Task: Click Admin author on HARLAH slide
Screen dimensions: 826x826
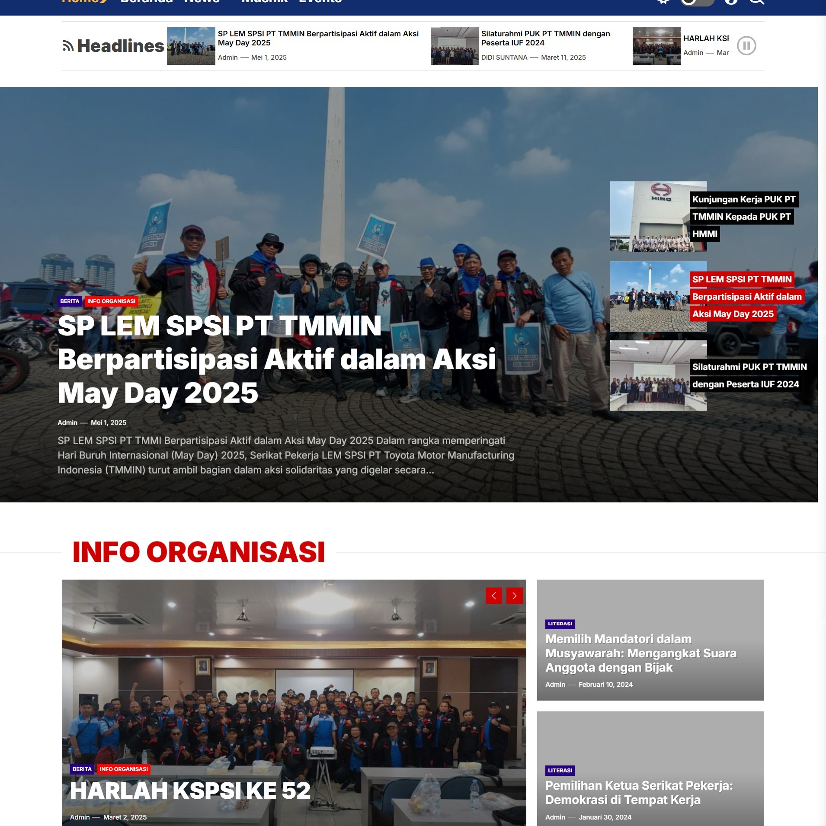Action: [80, 817]
